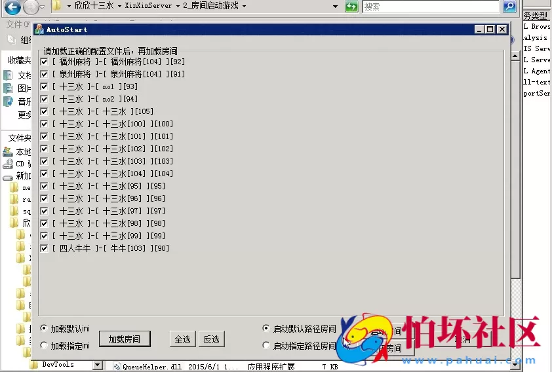Click the 十三水[97] room list entry text
The image size is (552, 372).
109,211
